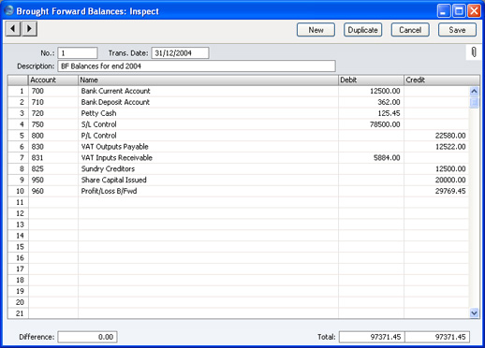Image resolution: width=485 pixels, height=348 pixels.
Task: Select credit value 20000.00
Action: [x=436, y=180]
